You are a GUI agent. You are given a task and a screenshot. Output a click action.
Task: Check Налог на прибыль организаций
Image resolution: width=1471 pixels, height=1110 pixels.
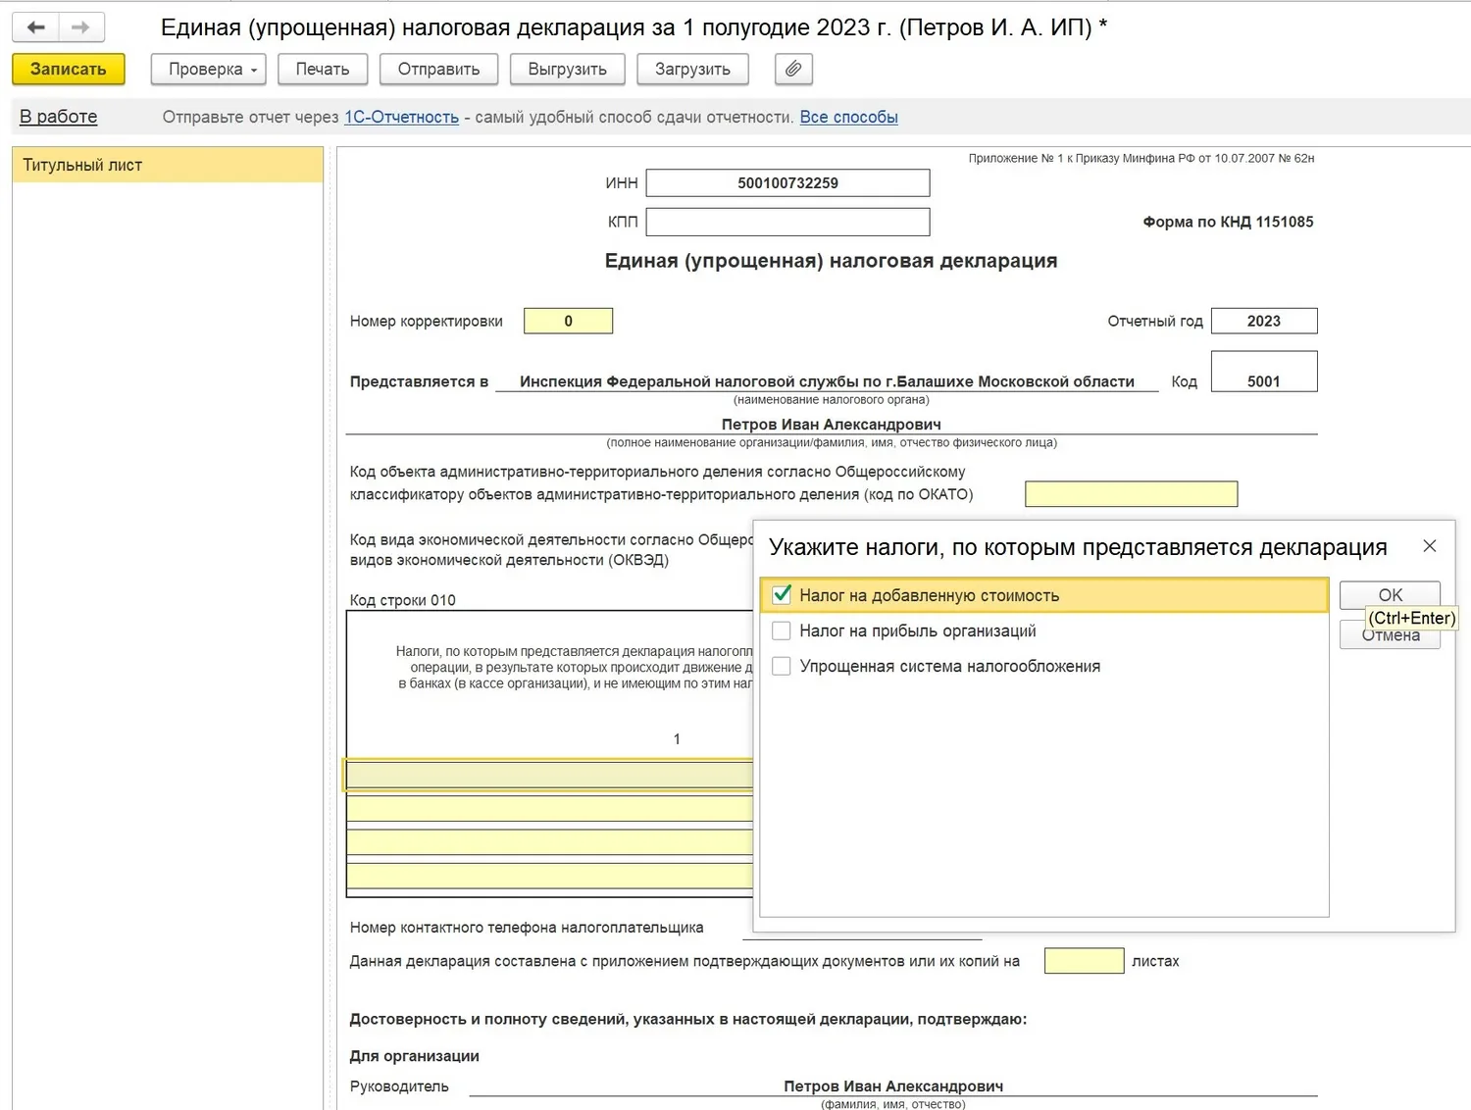point(782,631)
